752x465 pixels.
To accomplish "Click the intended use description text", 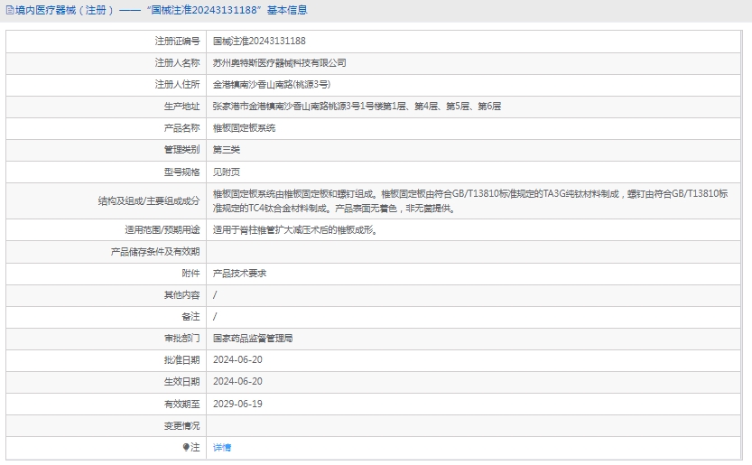I will pyautogui.click(x=294, y=229).
